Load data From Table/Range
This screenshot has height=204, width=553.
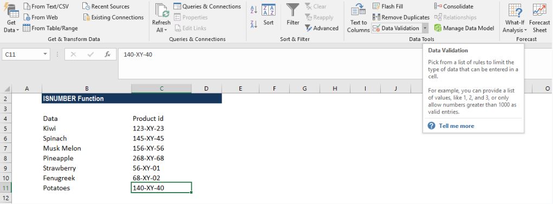(x=50, y=28)
